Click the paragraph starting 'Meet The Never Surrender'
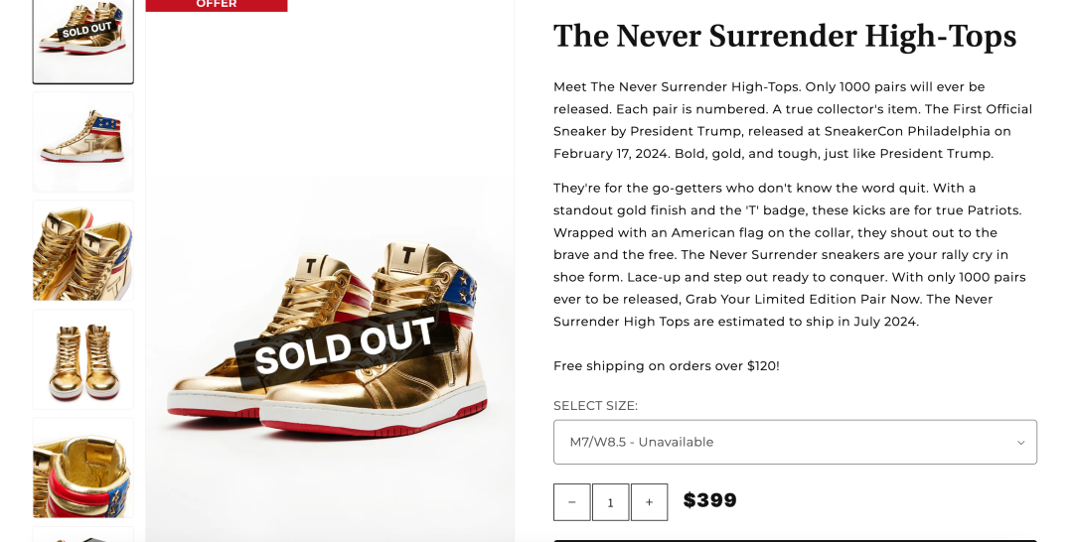Image resolution: width=1073 pixels, height=542 pixels. 793,120
